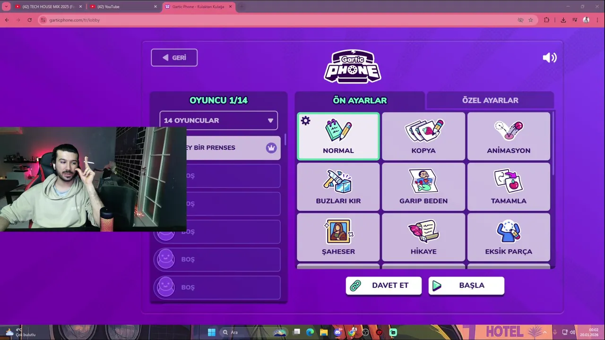Open the weather widget on taskbar
605x340 pixels.
20,332
